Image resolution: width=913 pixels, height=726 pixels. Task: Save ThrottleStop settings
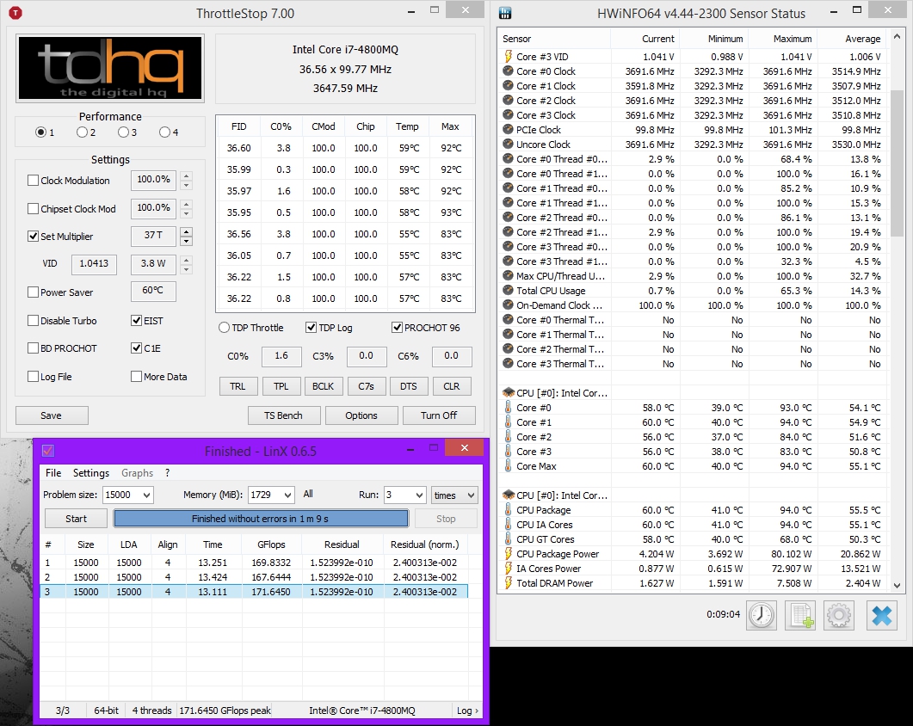coord(52,415)
